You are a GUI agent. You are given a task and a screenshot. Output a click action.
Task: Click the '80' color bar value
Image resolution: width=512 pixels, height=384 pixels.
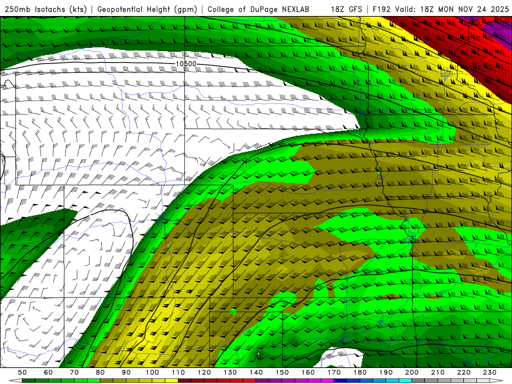[100, 372]
